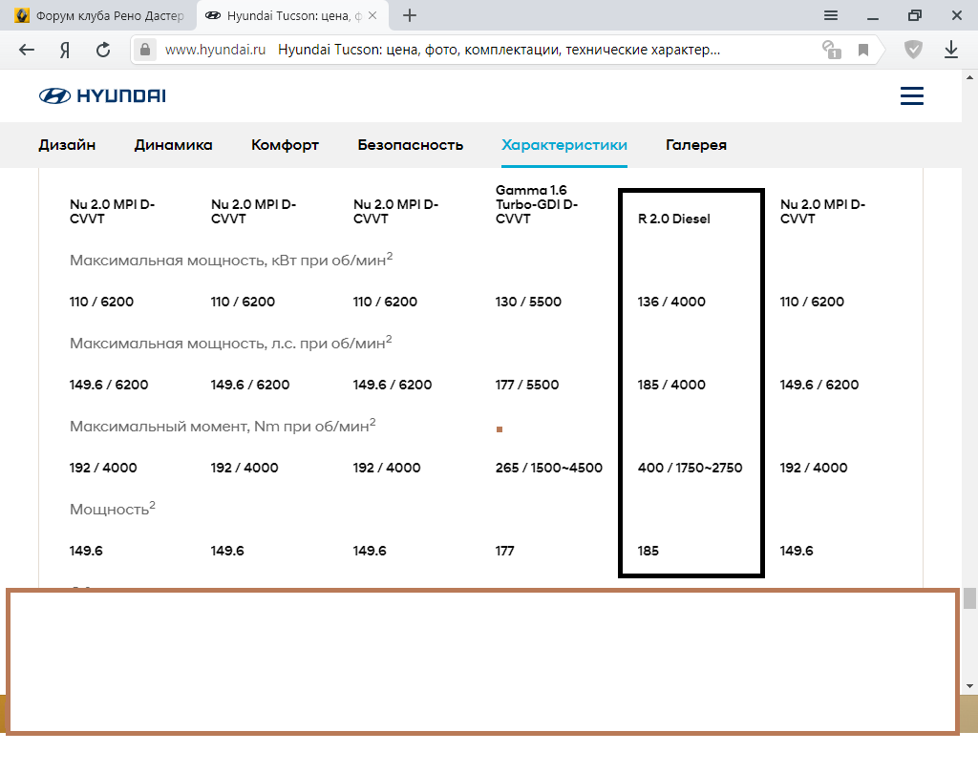Click the 130 / 5500 power value
Screen dimensions: 978x773
click(x=528, y=302)
